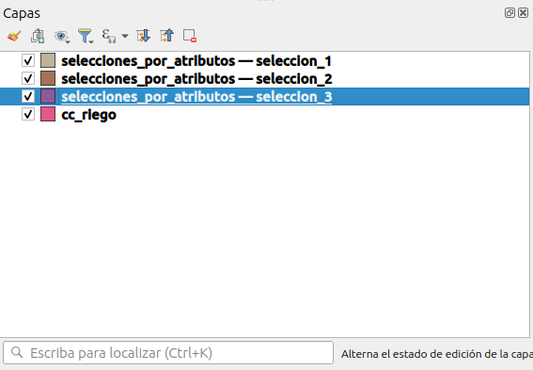The height and width of the screenshot is (370, 533).
Task: Disable the cc_riego layer checkbox
Action: (x=28, y=114)
